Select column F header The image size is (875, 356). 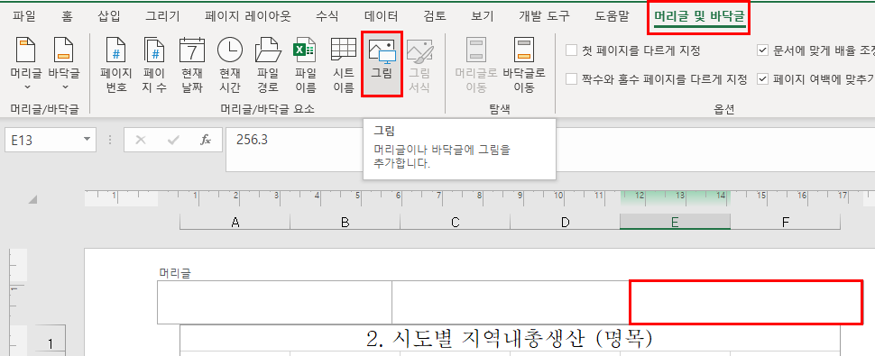[785, 223]
